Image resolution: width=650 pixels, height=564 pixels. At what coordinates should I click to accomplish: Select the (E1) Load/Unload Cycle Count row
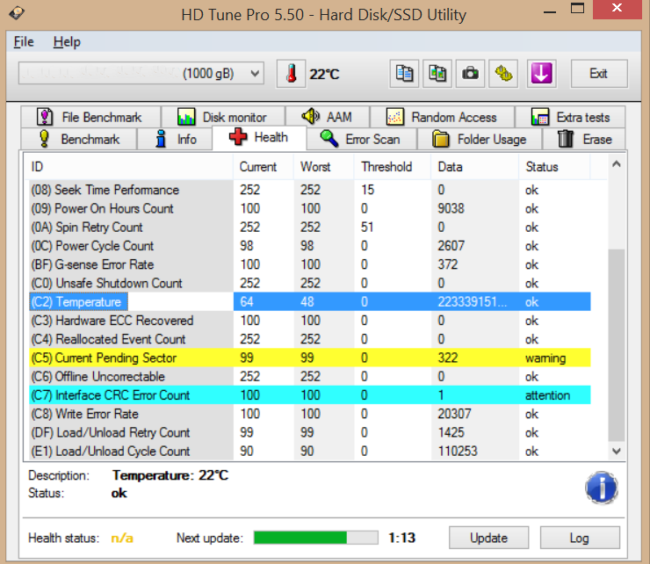click(310, 452)
